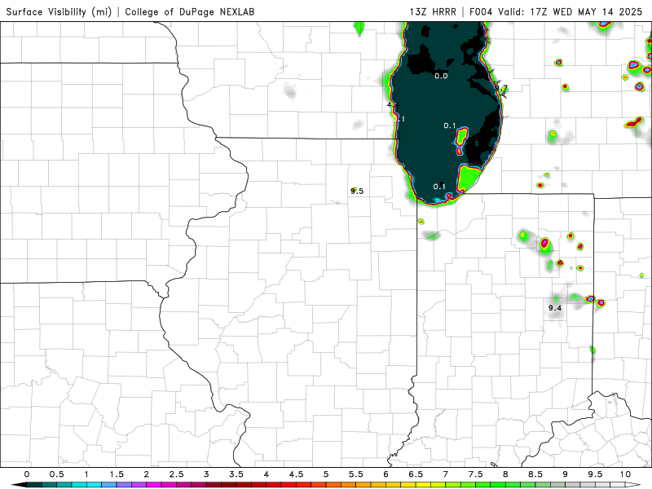Click the 9.7 visibility value on the map
The image size is (652, 489).
tap(501, 88)
